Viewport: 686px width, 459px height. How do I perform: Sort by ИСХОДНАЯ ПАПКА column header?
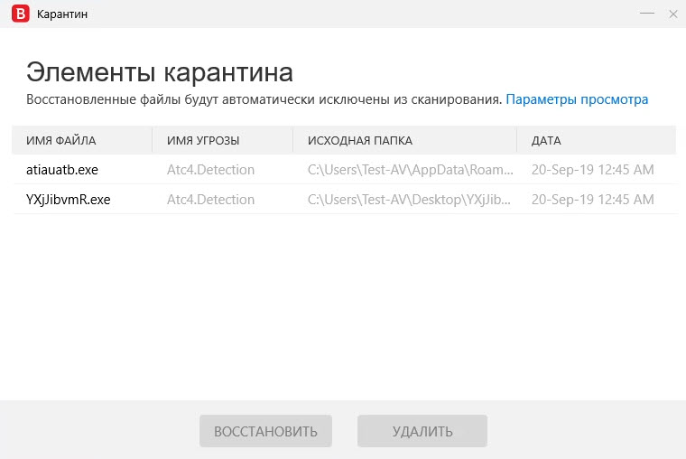point(360,141)
